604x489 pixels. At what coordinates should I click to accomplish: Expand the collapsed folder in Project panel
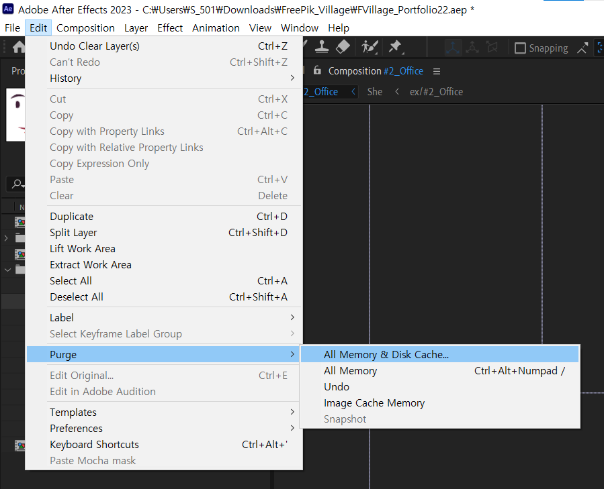pyautogui.click(x=6, y=238)
